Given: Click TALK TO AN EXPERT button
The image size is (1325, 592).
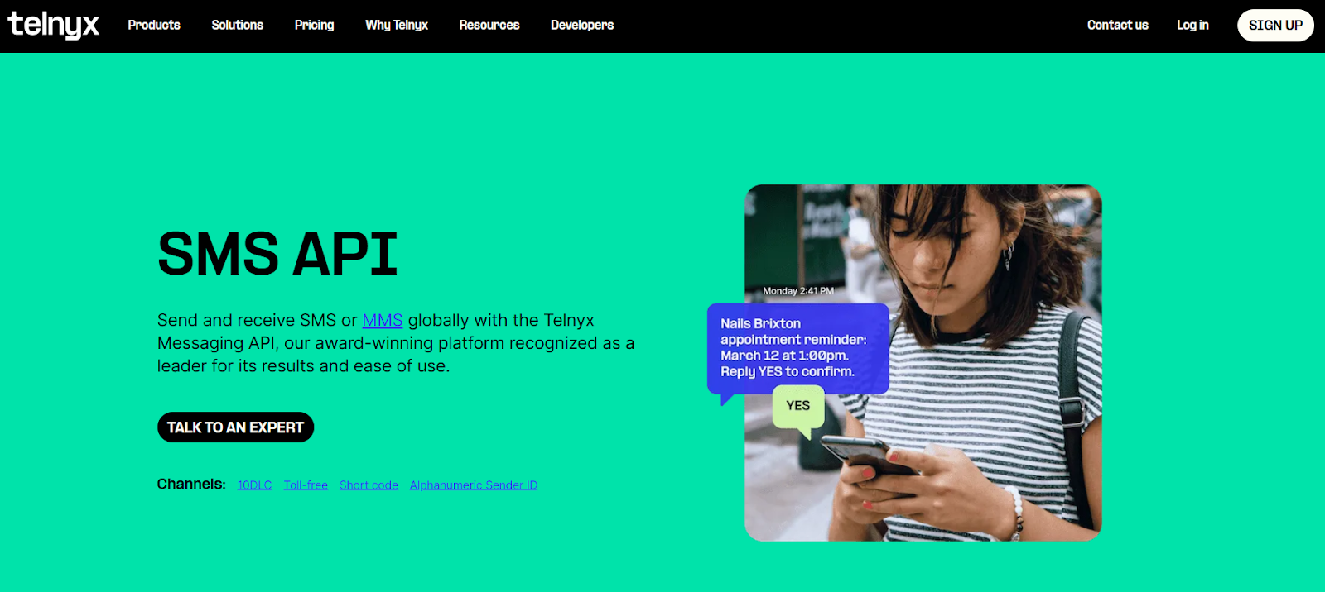Looking at the screenshot, I should [235, 427].
